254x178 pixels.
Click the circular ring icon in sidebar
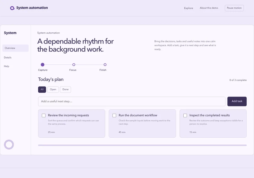click(x=9, y=145)
